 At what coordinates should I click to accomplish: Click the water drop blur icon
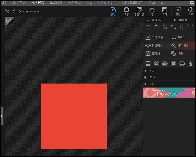[190, 64]
